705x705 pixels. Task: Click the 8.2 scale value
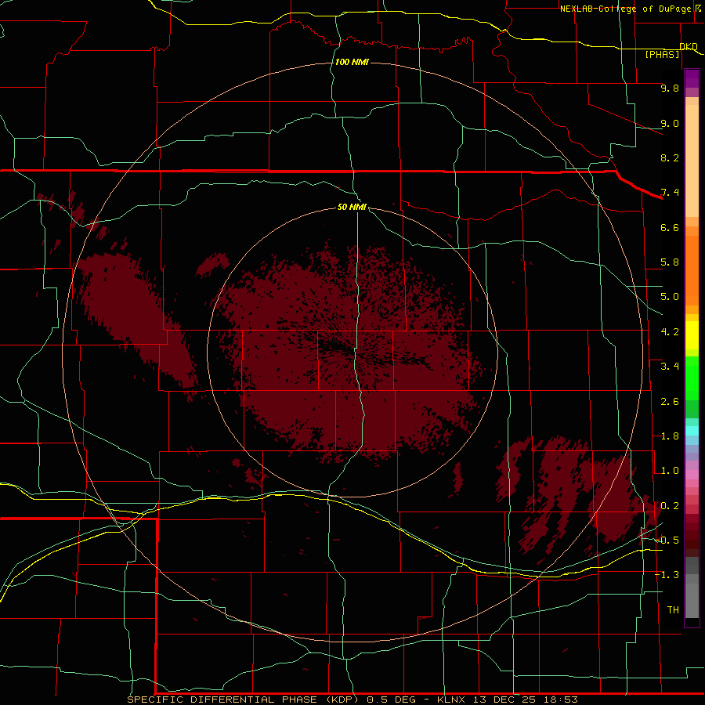point(670,157)
